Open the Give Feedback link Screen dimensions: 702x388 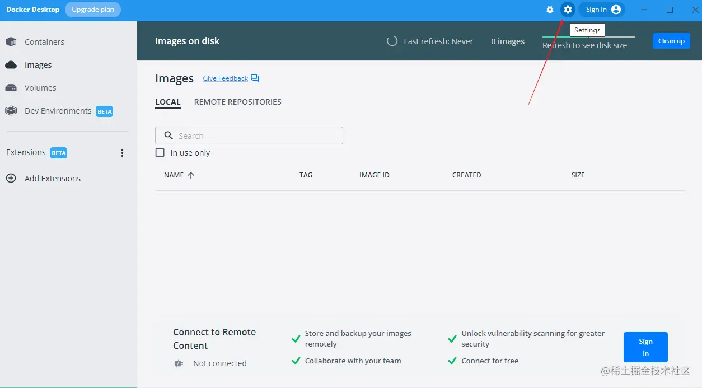(x=225, y=78)
